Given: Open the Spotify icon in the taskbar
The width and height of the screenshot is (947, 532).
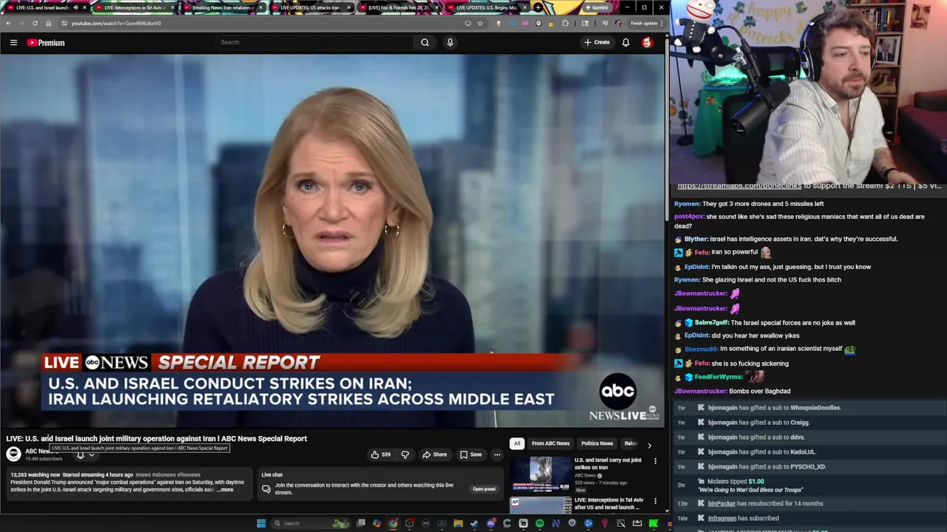Looking at the screenshot, I should tap(539, 523).
